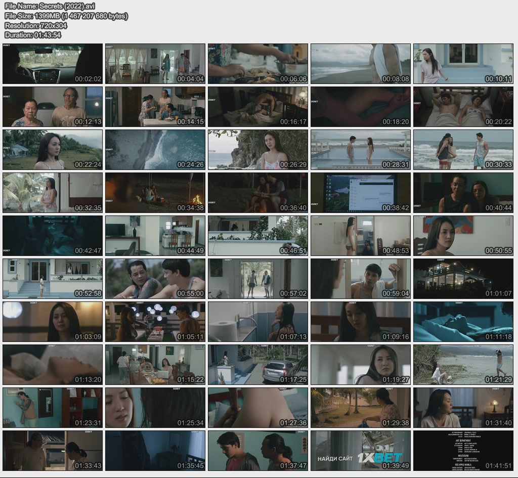Open the thumbnail stamped 00:50:55
The image size is (518, 478).
click(463, 236)
